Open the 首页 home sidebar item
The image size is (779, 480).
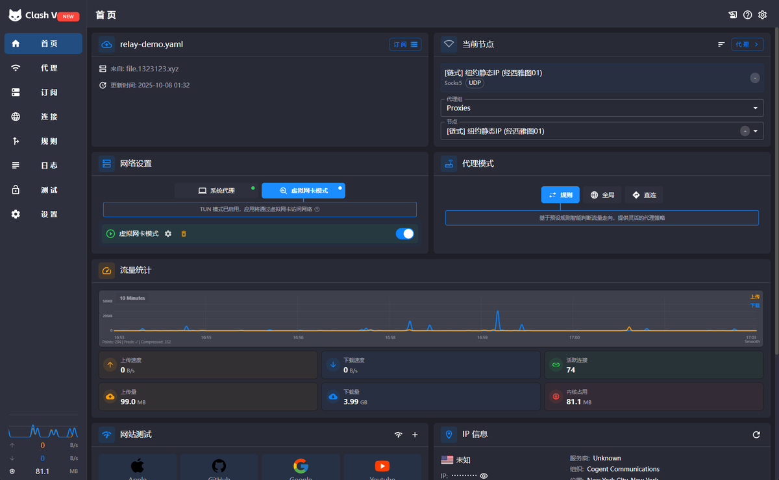point(43,43)
